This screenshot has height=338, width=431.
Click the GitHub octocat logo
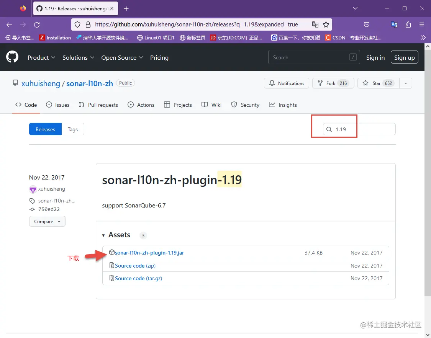click(12, 57)
